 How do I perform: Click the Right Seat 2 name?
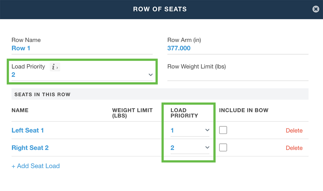[x=30, y=148]
